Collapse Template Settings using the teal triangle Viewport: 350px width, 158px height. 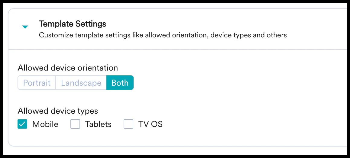point(25,27)
